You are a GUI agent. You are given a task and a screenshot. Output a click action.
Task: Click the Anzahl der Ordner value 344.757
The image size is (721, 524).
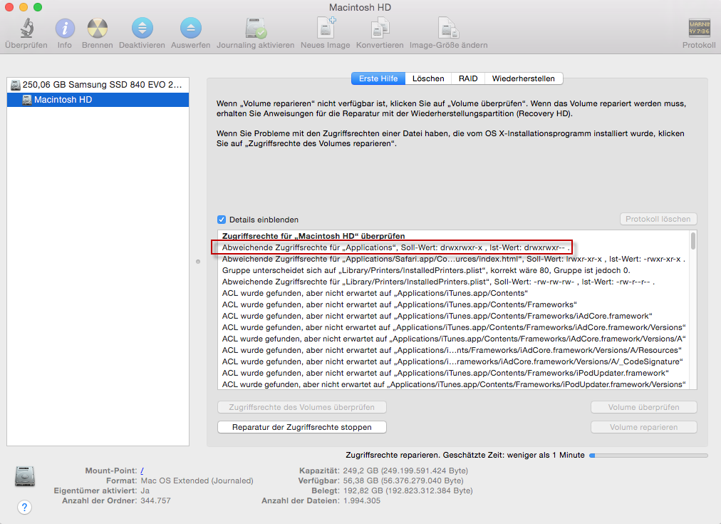pos(155,500)
